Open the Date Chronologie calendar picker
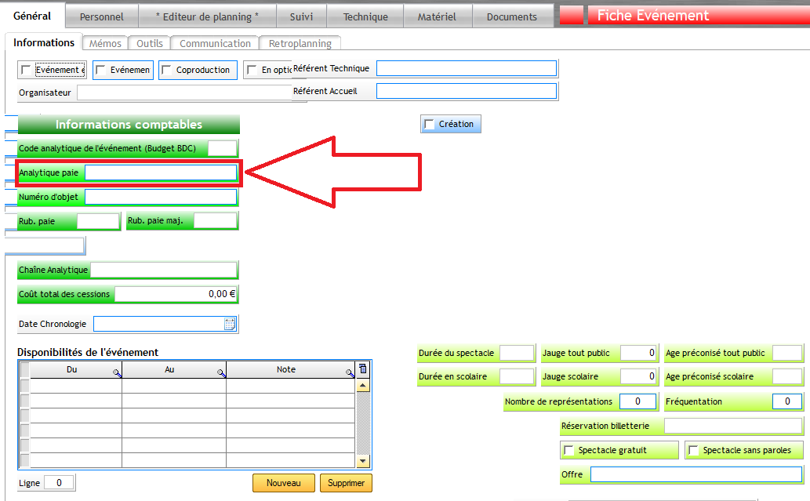Image resolution: width=810 pixels, height=501 pixels. (230, 324)
